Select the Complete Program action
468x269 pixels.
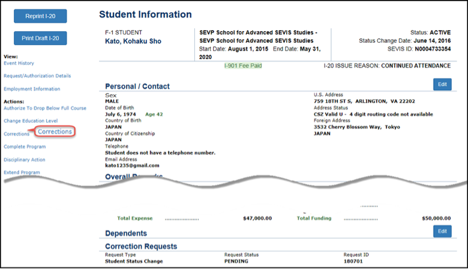(x=25, y=147)
